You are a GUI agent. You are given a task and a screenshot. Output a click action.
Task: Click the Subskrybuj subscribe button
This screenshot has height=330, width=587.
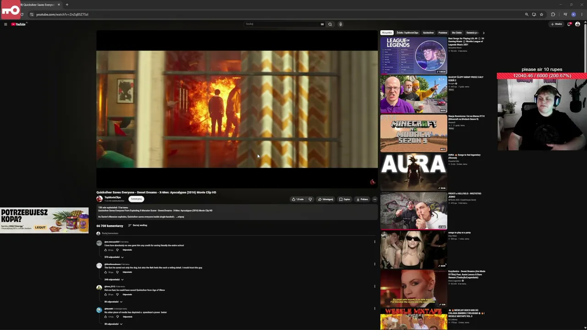pyautogui.click(x=136, y=199)
